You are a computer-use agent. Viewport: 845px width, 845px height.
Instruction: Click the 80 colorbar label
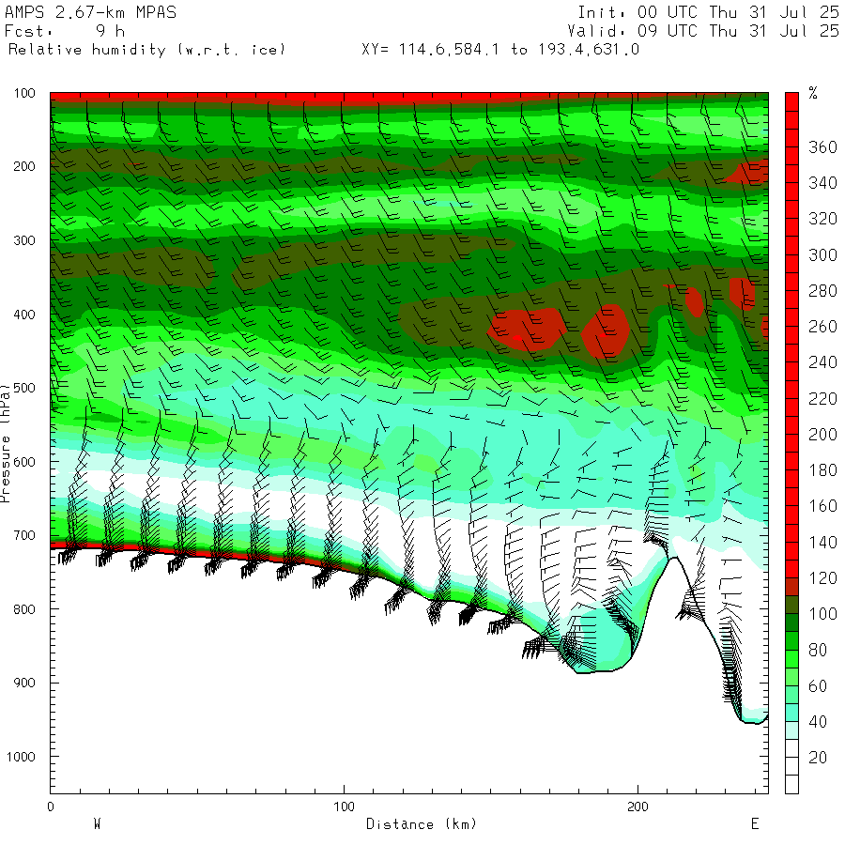point(818,650)
